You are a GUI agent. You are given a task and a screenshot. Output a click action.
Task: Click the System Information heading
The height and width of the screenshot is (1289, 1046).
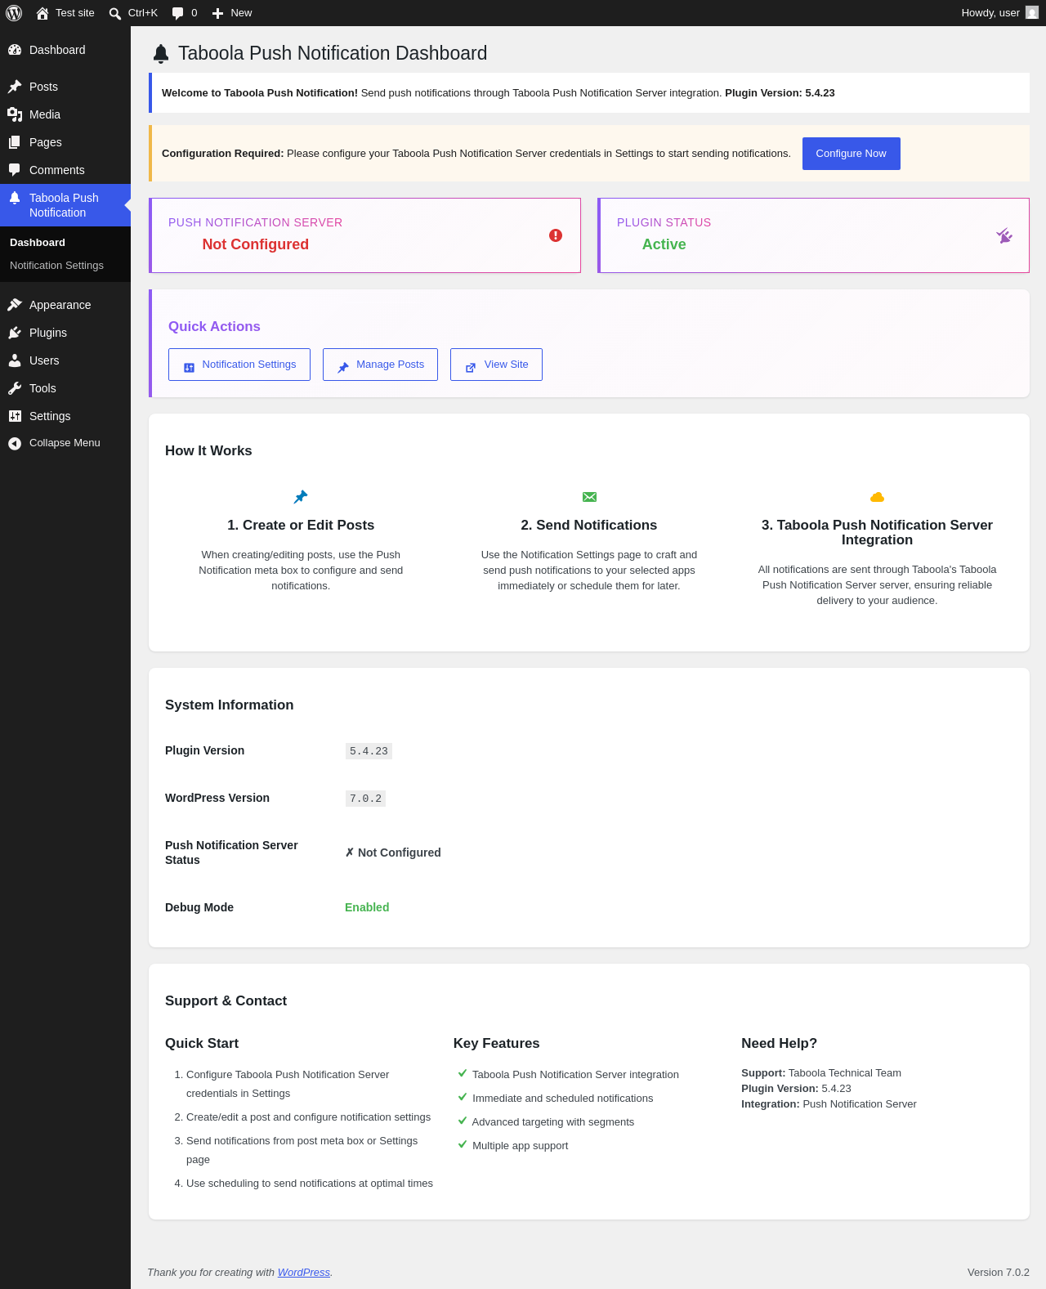click(x=229, y=705)
